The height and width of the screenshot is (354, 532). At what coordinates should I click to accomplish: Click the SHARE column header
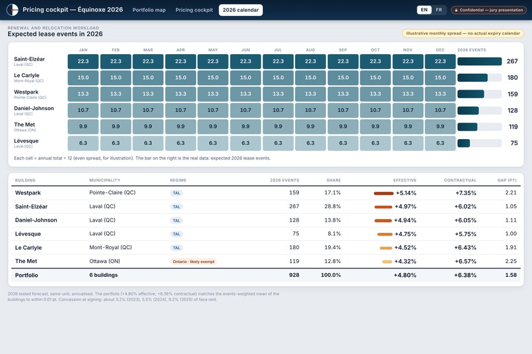click(x=333, y=180)
